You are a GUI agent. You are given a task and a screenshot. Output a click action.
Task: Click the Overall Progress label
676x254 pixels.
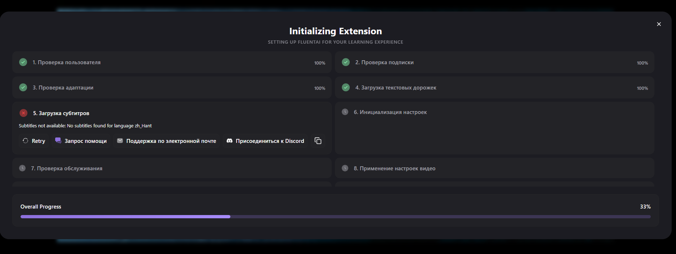tap(41, 207)
